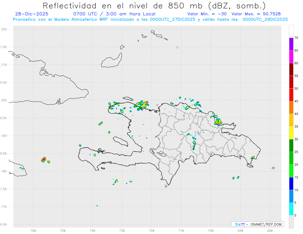Click the large storm cell over Samaná peninsula
This screenshot has height=234, width=303.
coord(218,122)
